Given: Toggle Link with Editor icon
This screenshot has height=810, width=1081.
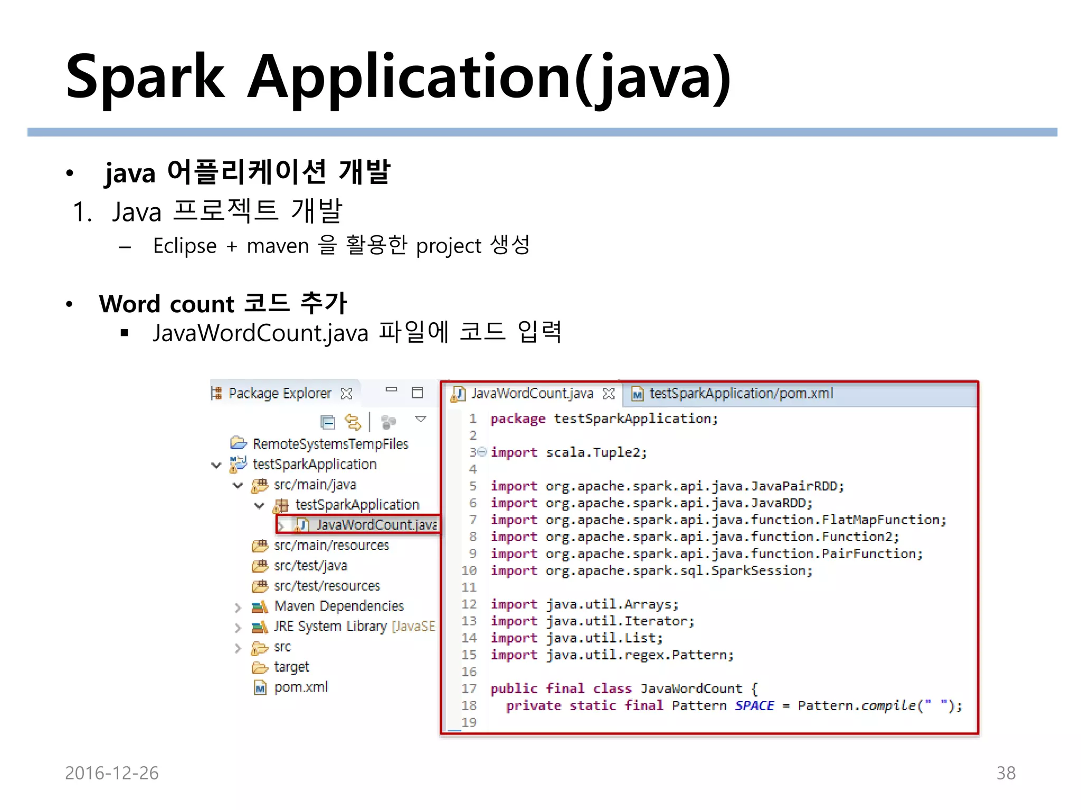Looking at the screenshot, I should [x=353, y=422].
